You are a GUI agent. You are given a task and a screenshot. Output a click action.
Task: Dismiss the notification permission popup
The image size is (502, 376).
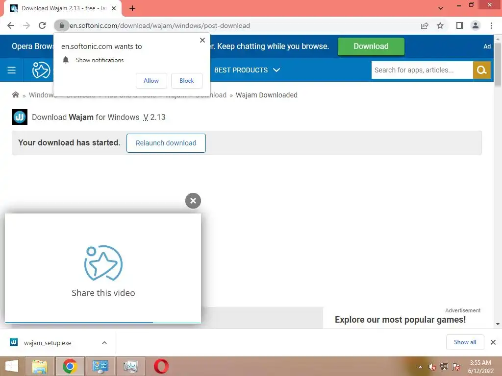202,40
